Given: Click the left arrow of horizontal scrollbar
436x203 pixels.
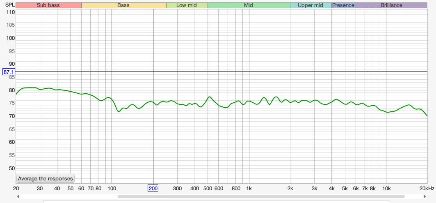Looking at the screenshot, I should (x=18, y=196).
